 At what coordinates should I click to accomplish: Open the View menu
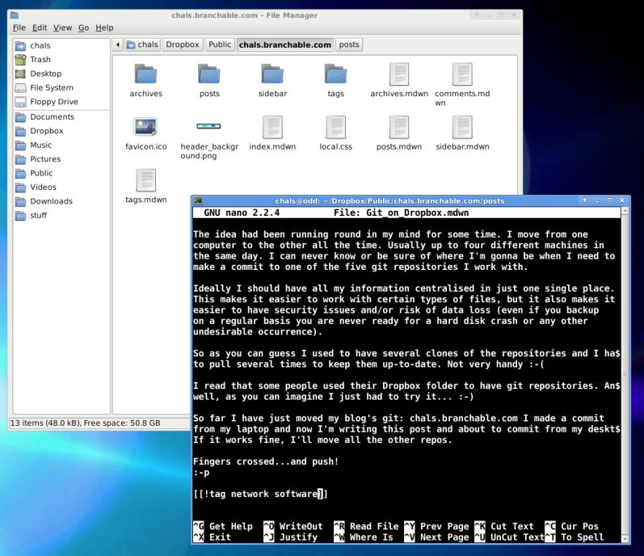coord(62,27)
